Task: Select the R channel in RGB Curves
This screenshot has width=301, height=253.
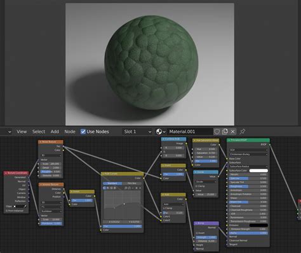Action: point(108,188)
